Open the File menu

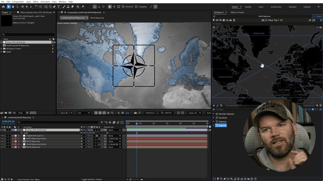[3, 2]
